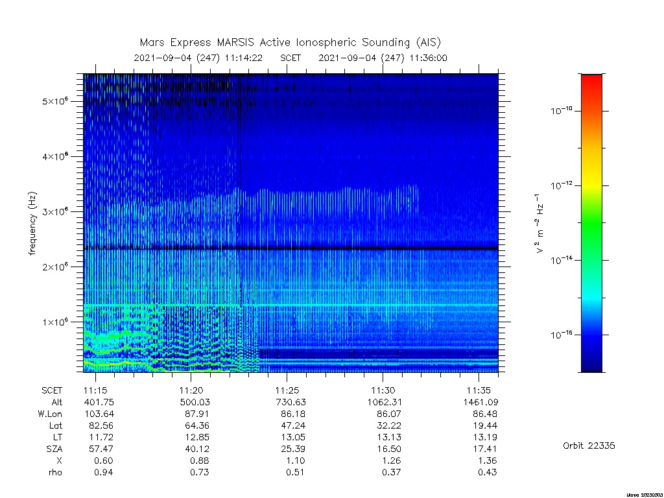Click the altitude value '500.03'
Screen dimensions: 664x498
pyautogui.click(x=195, y=402)
